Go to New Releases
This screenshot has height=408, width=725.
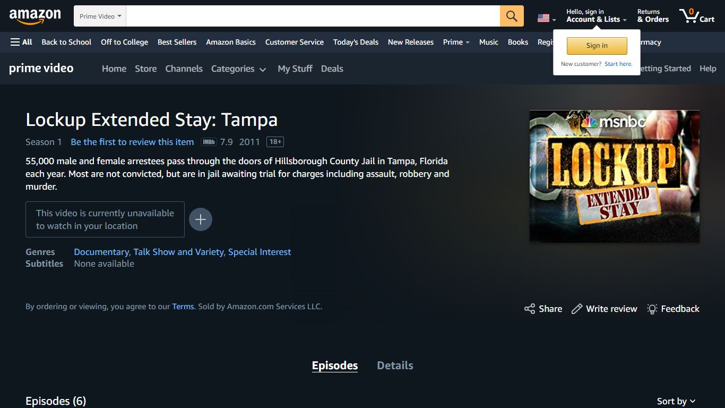411,42
